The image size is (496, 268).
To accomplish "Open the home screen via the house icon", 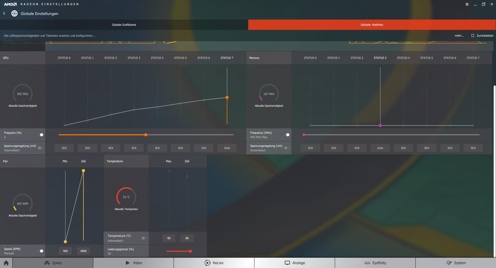I will click(x=6, y=263).
